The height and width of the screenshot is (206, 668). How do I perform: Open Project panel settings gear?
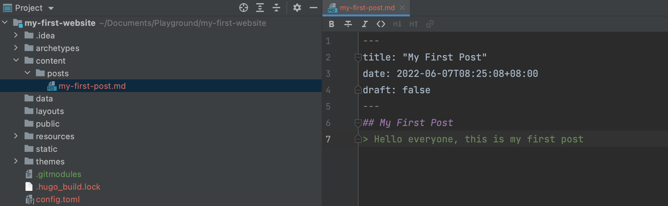(x=297, y=8)
